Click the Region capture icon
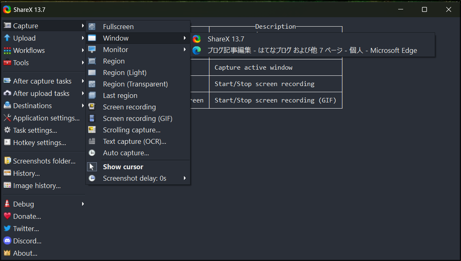This screenshot has height=261, width=461. [92, 61]
